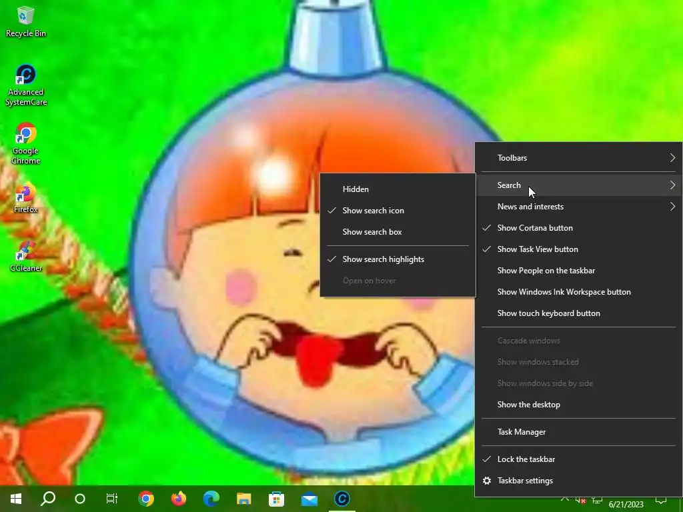
Task: Open File Explorer from the taskbar
Action: coord(244,499)
